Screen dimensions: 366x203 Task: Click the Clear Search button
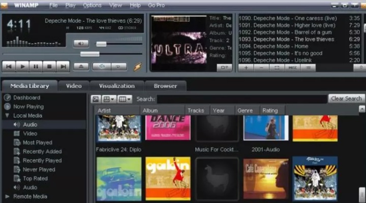346,98
